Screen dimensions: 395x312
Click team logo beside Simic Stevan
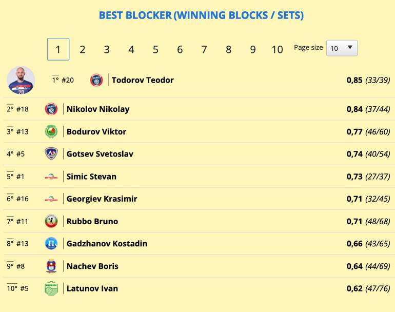pyautogui.click(x=51, y=177)
